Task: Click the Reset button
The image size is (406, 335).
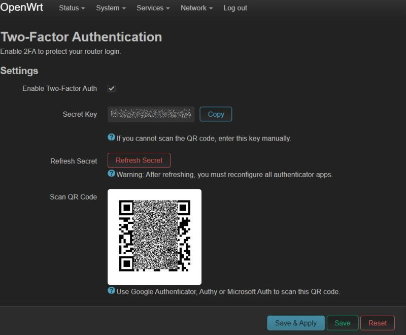Action: (x=378, y=323)
